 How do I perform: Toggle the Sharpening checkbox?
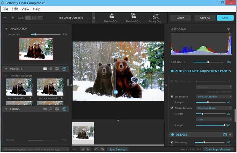172,142
